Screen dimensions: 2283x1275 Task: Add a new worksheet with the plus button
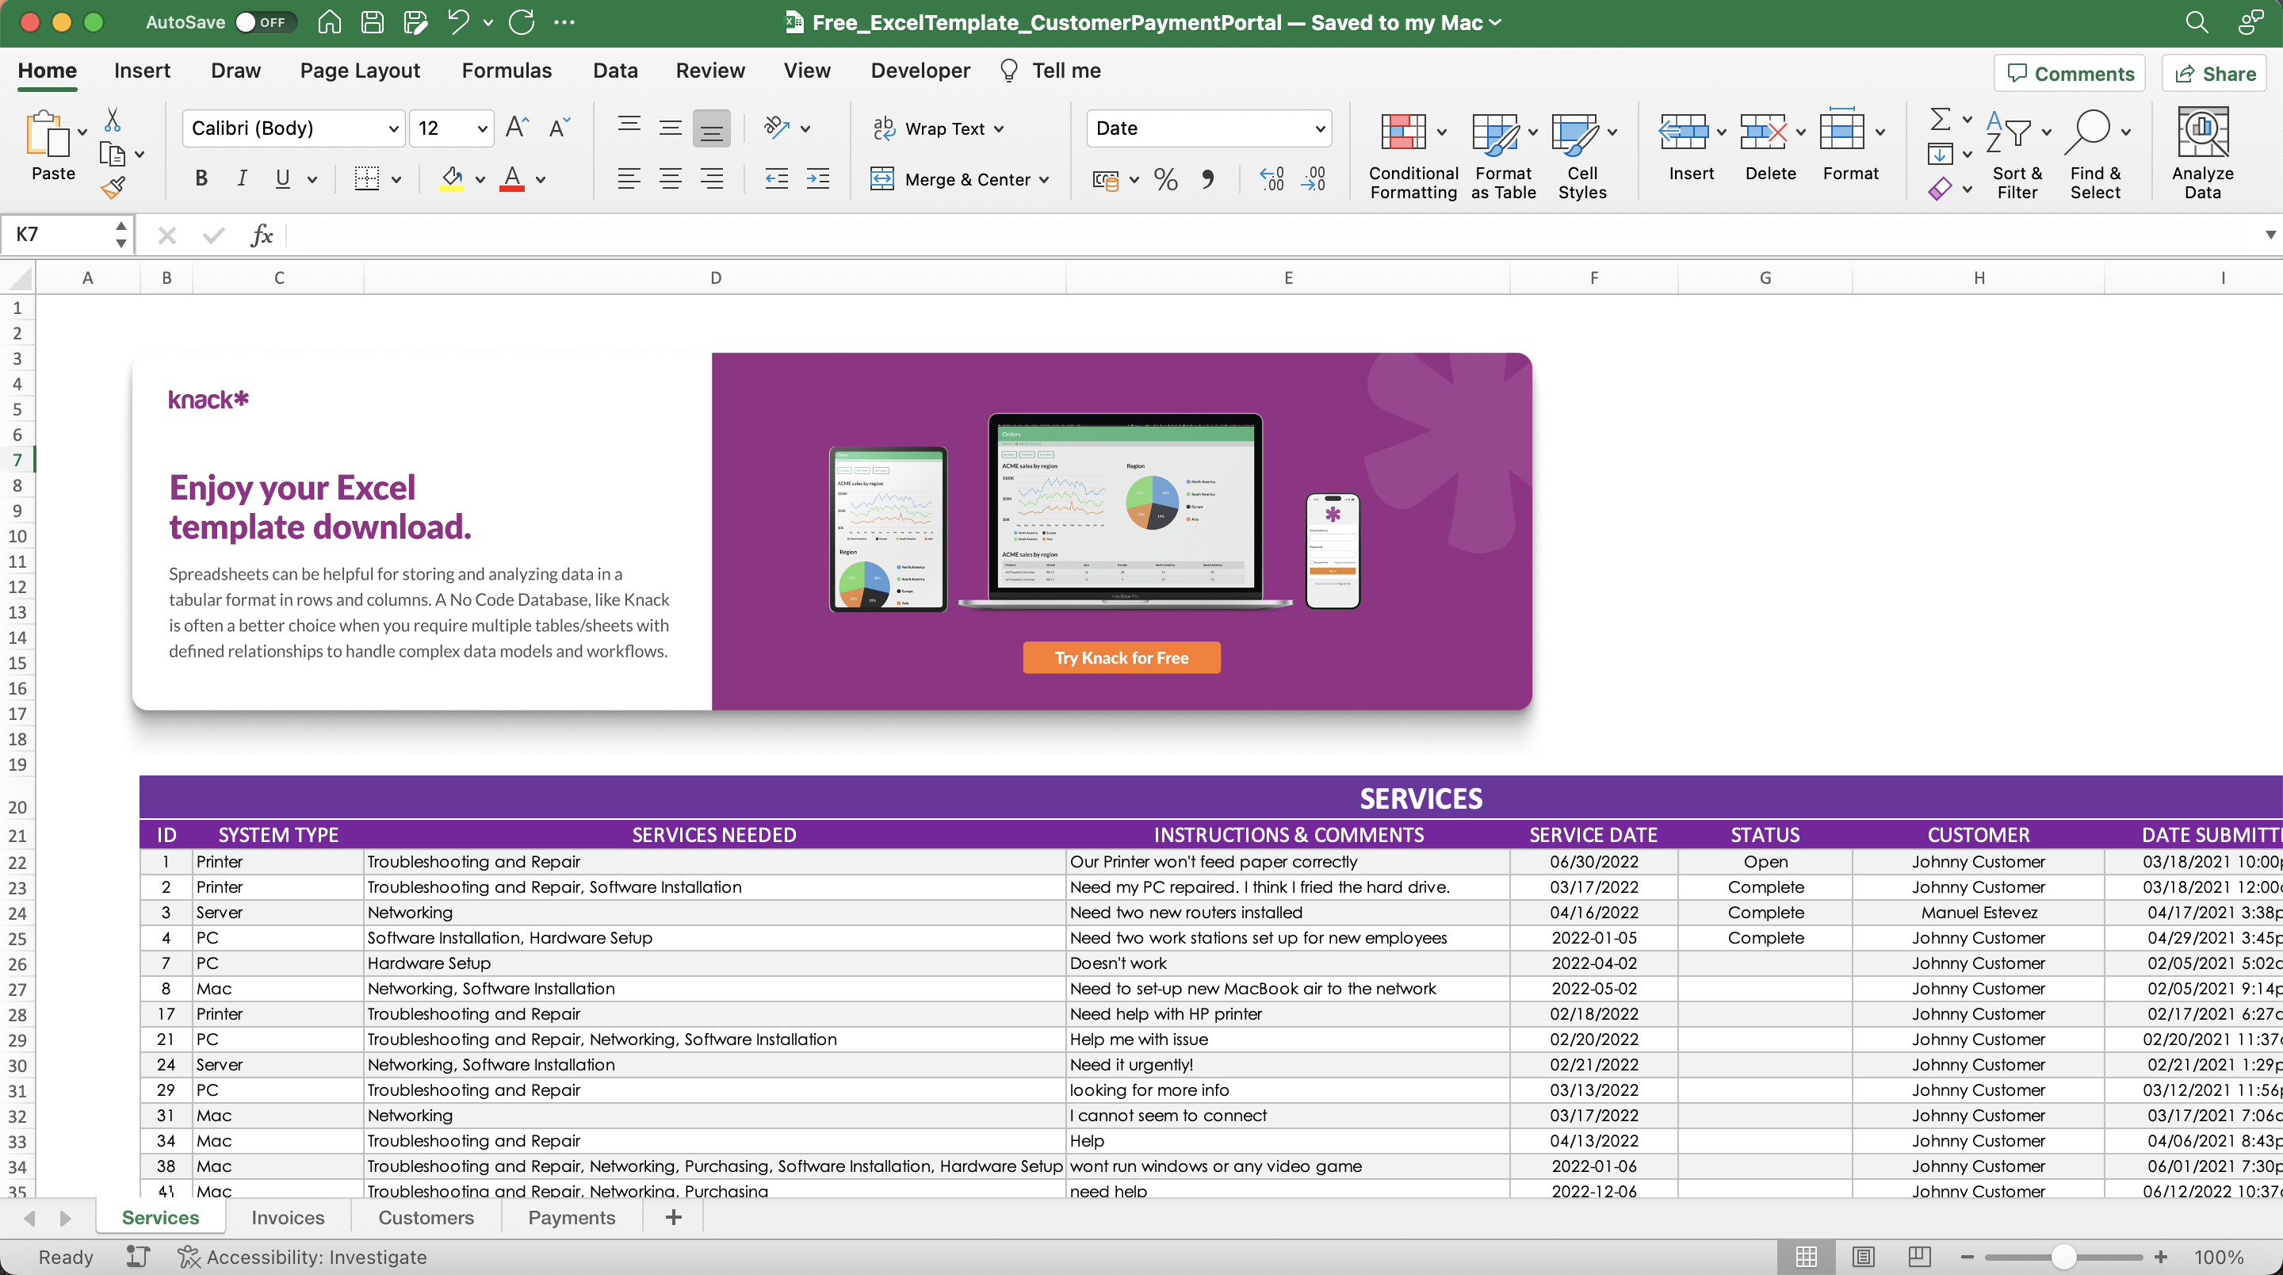[x=673, y=1216]
